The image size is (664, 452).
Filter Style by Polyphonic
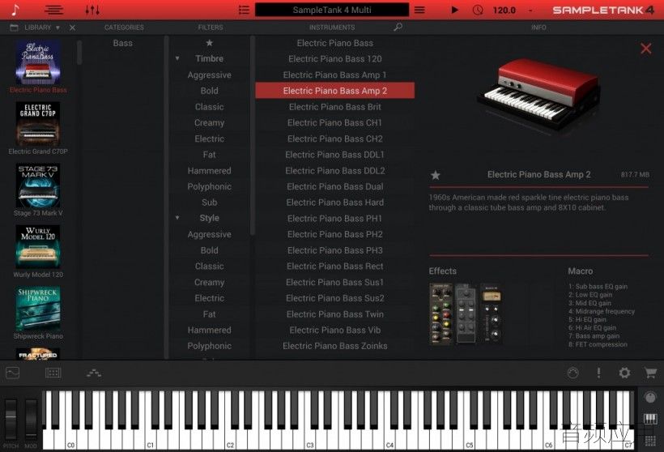[x=209, y=346]
